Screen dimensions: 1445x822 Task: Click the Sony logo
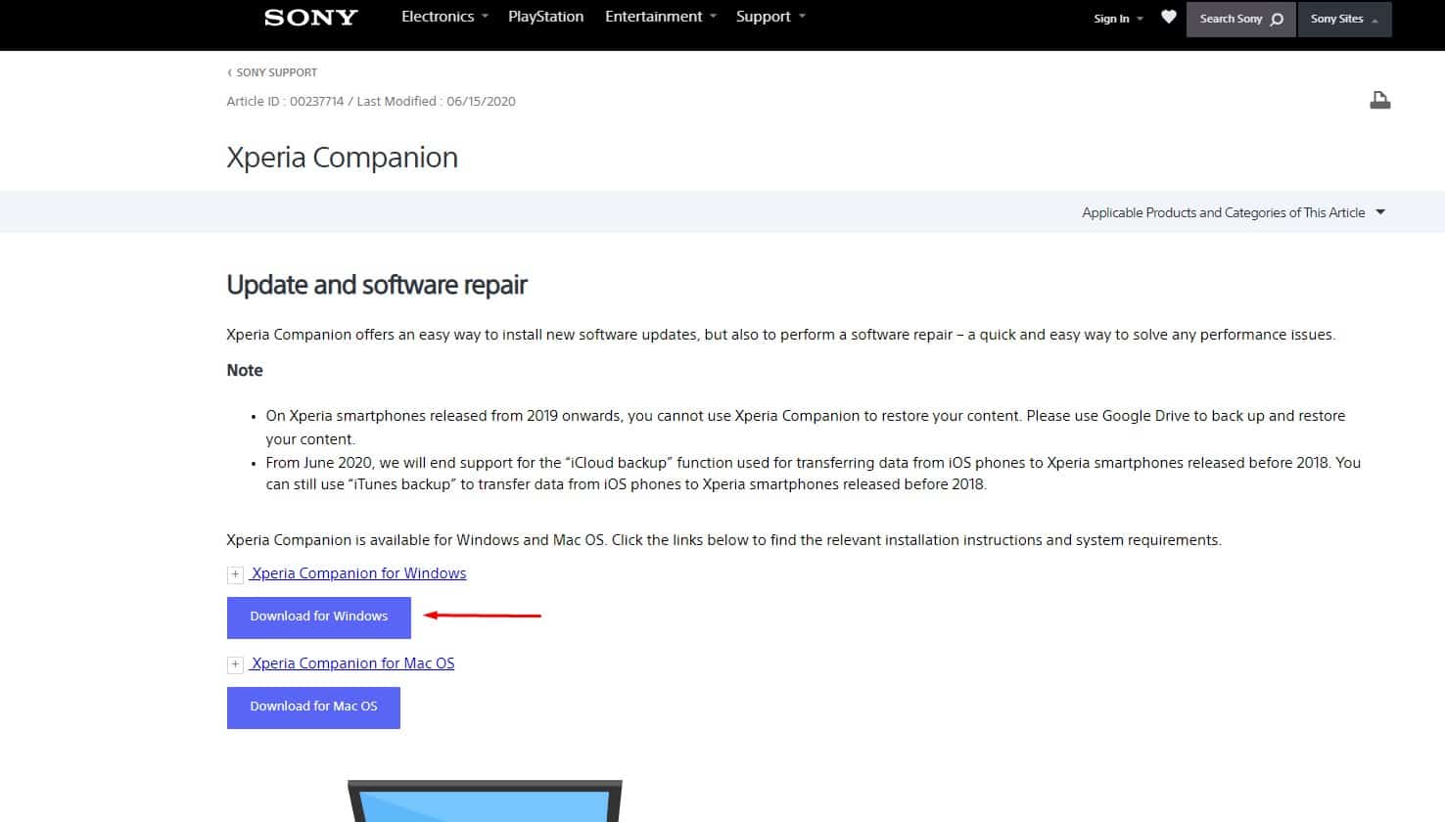(x=310, y=18)
